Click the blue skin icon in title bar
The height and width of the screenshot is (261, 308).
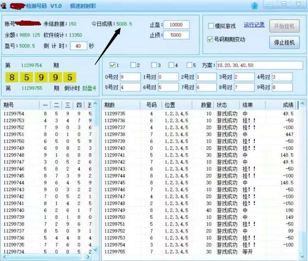click(254, 5)
